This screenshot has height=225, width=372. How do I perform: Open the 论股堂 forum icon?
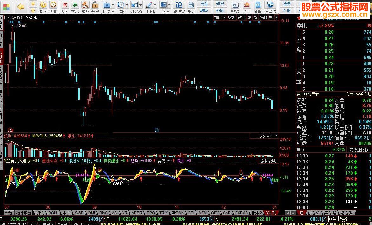(x=179, y=7)
